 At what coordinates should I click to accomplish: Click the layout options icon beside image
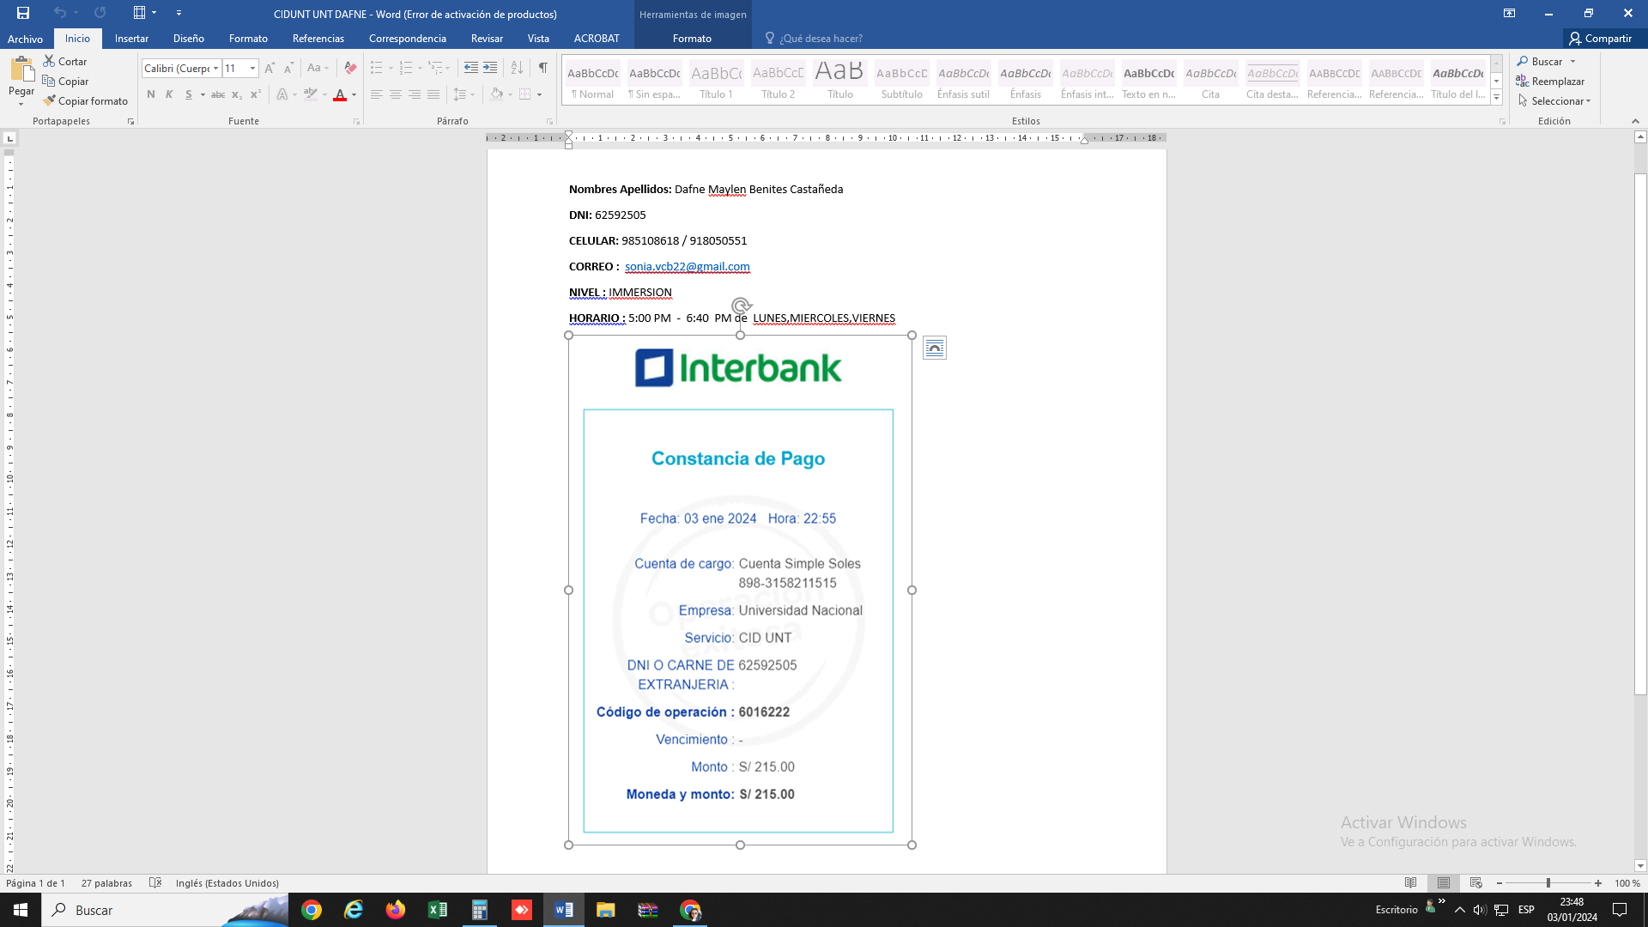[935, 348]
